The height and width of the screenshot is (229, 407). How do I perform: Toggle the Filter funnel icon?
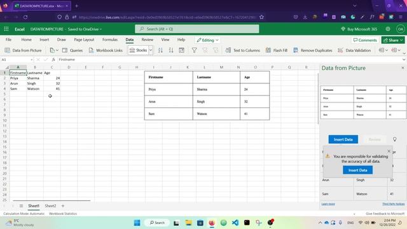[x=194, y=50]
